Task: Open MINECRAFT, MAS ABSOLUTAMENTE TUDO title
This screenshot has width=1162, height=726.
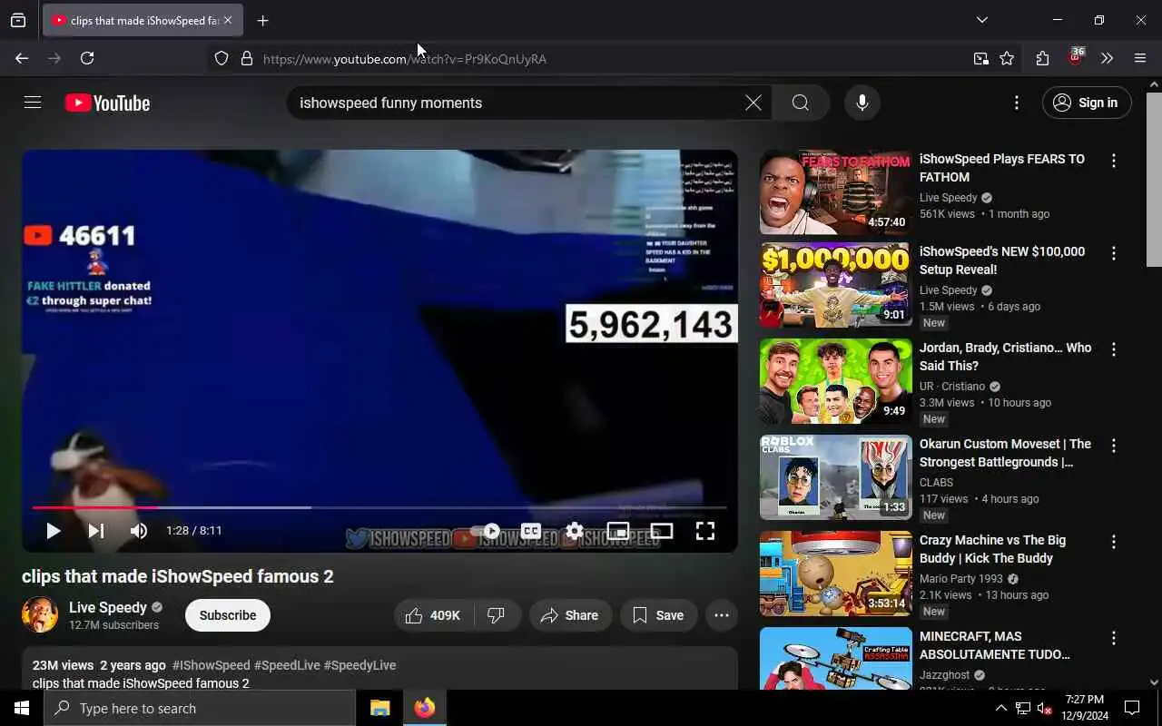Action: [995, 645]
